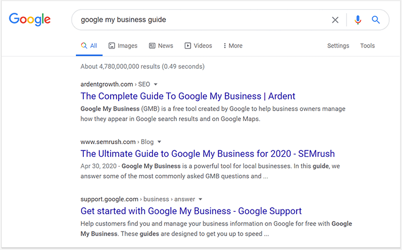The height and width of the screenshot is (250, 402).
Task: Expand the support.google.com result dropdown arrow
Action: pyautogui.click(x=200, y=199)
